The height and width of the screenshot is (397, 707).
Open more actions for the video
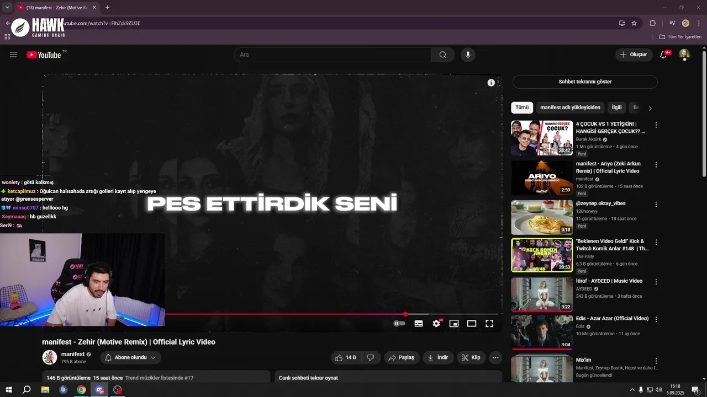pos(495,357)
